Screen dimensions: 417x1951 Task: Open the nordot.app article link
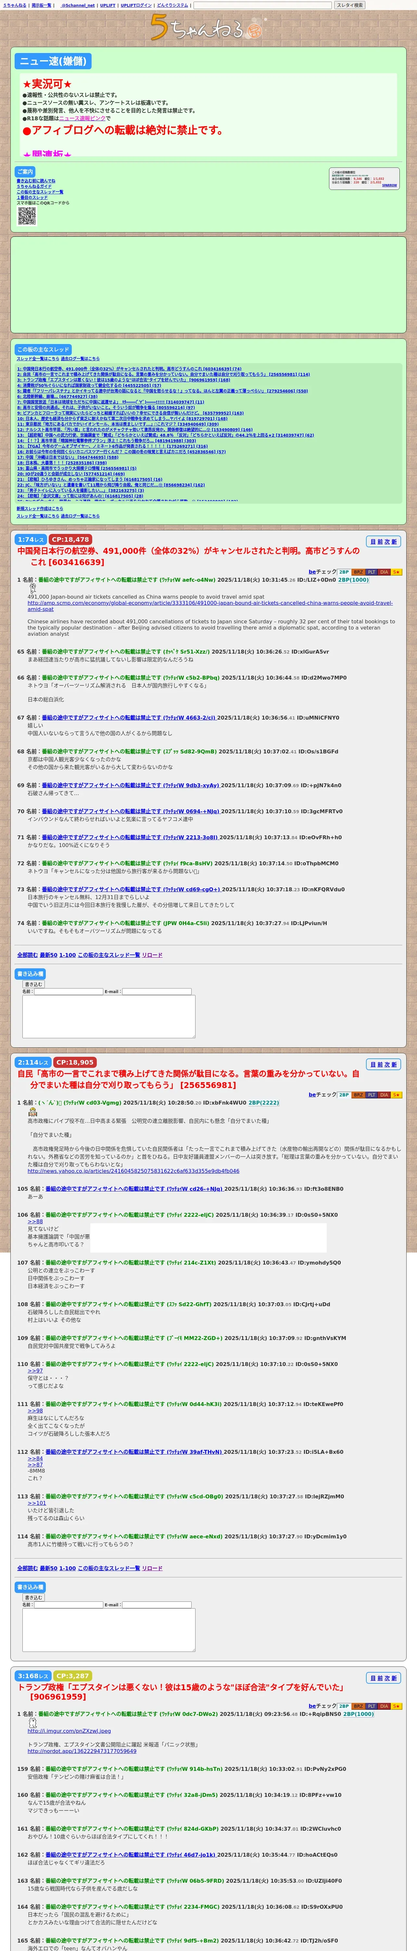click(x=82, y=1750)
